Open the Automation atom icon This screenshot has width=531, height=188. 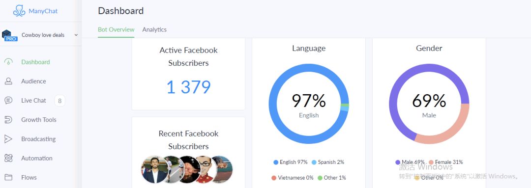point(8,158)
